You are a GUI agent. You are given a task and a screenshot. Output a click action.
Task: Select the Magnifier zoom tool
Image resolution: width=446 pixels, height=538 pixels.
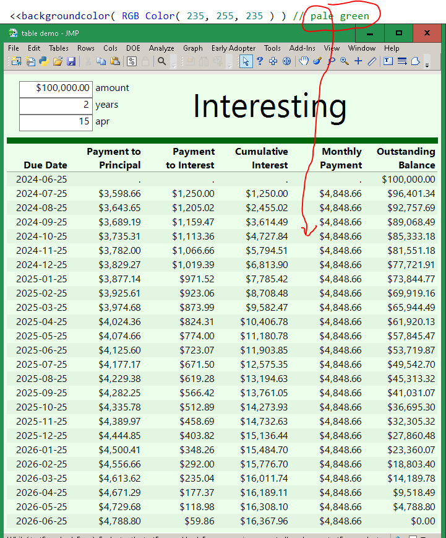(345, 61)
